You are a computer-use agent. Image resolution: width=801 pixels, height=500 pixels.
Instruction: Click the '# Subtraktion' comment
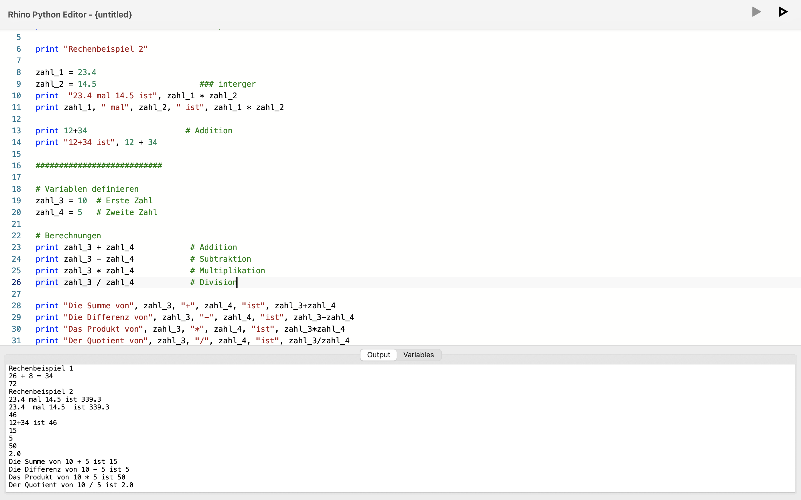point(221,259)
